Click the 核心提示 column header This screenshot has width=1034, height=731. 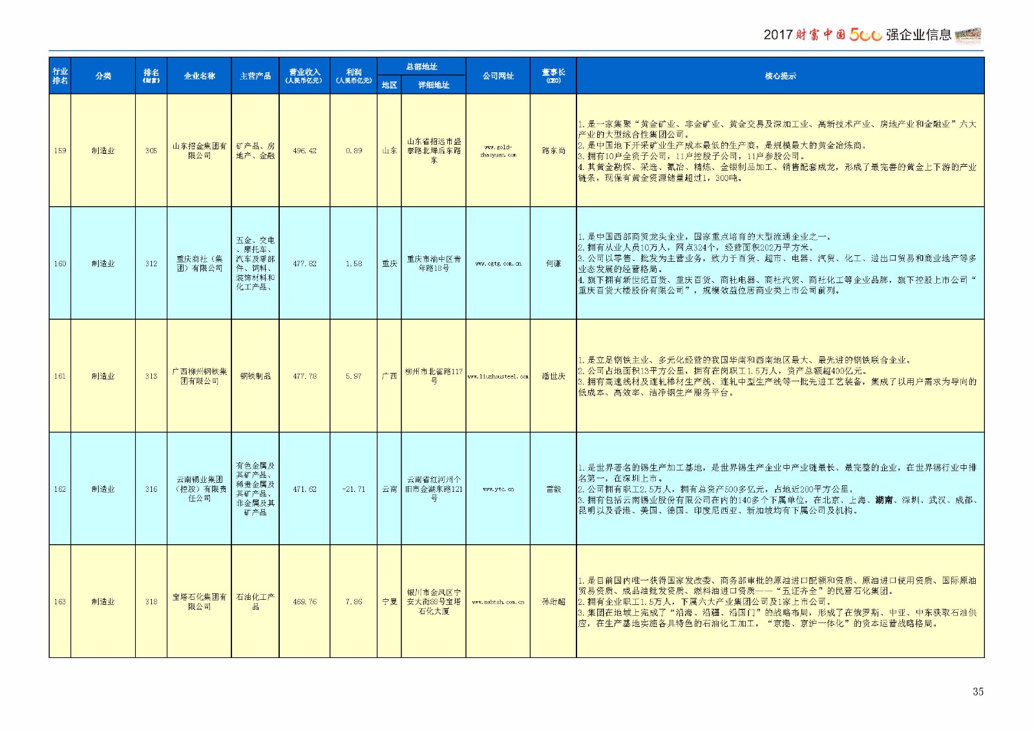[780, 76]
